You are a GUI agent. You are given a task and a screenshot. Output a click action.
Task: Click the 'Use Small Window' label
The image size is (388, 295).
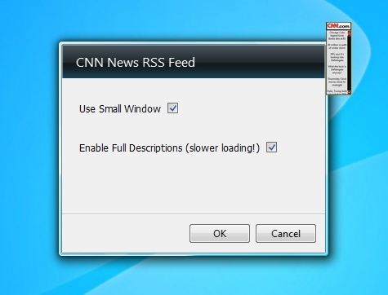(120, 108)
